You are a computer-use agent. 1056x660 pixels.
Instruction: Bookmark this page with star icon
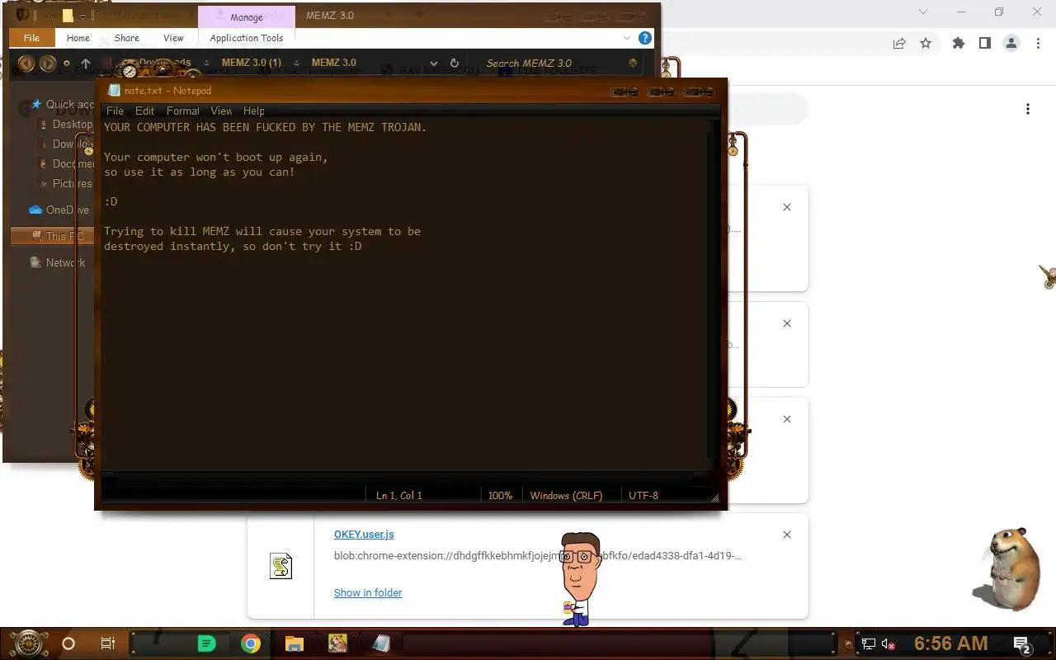(x=926, y=43)
